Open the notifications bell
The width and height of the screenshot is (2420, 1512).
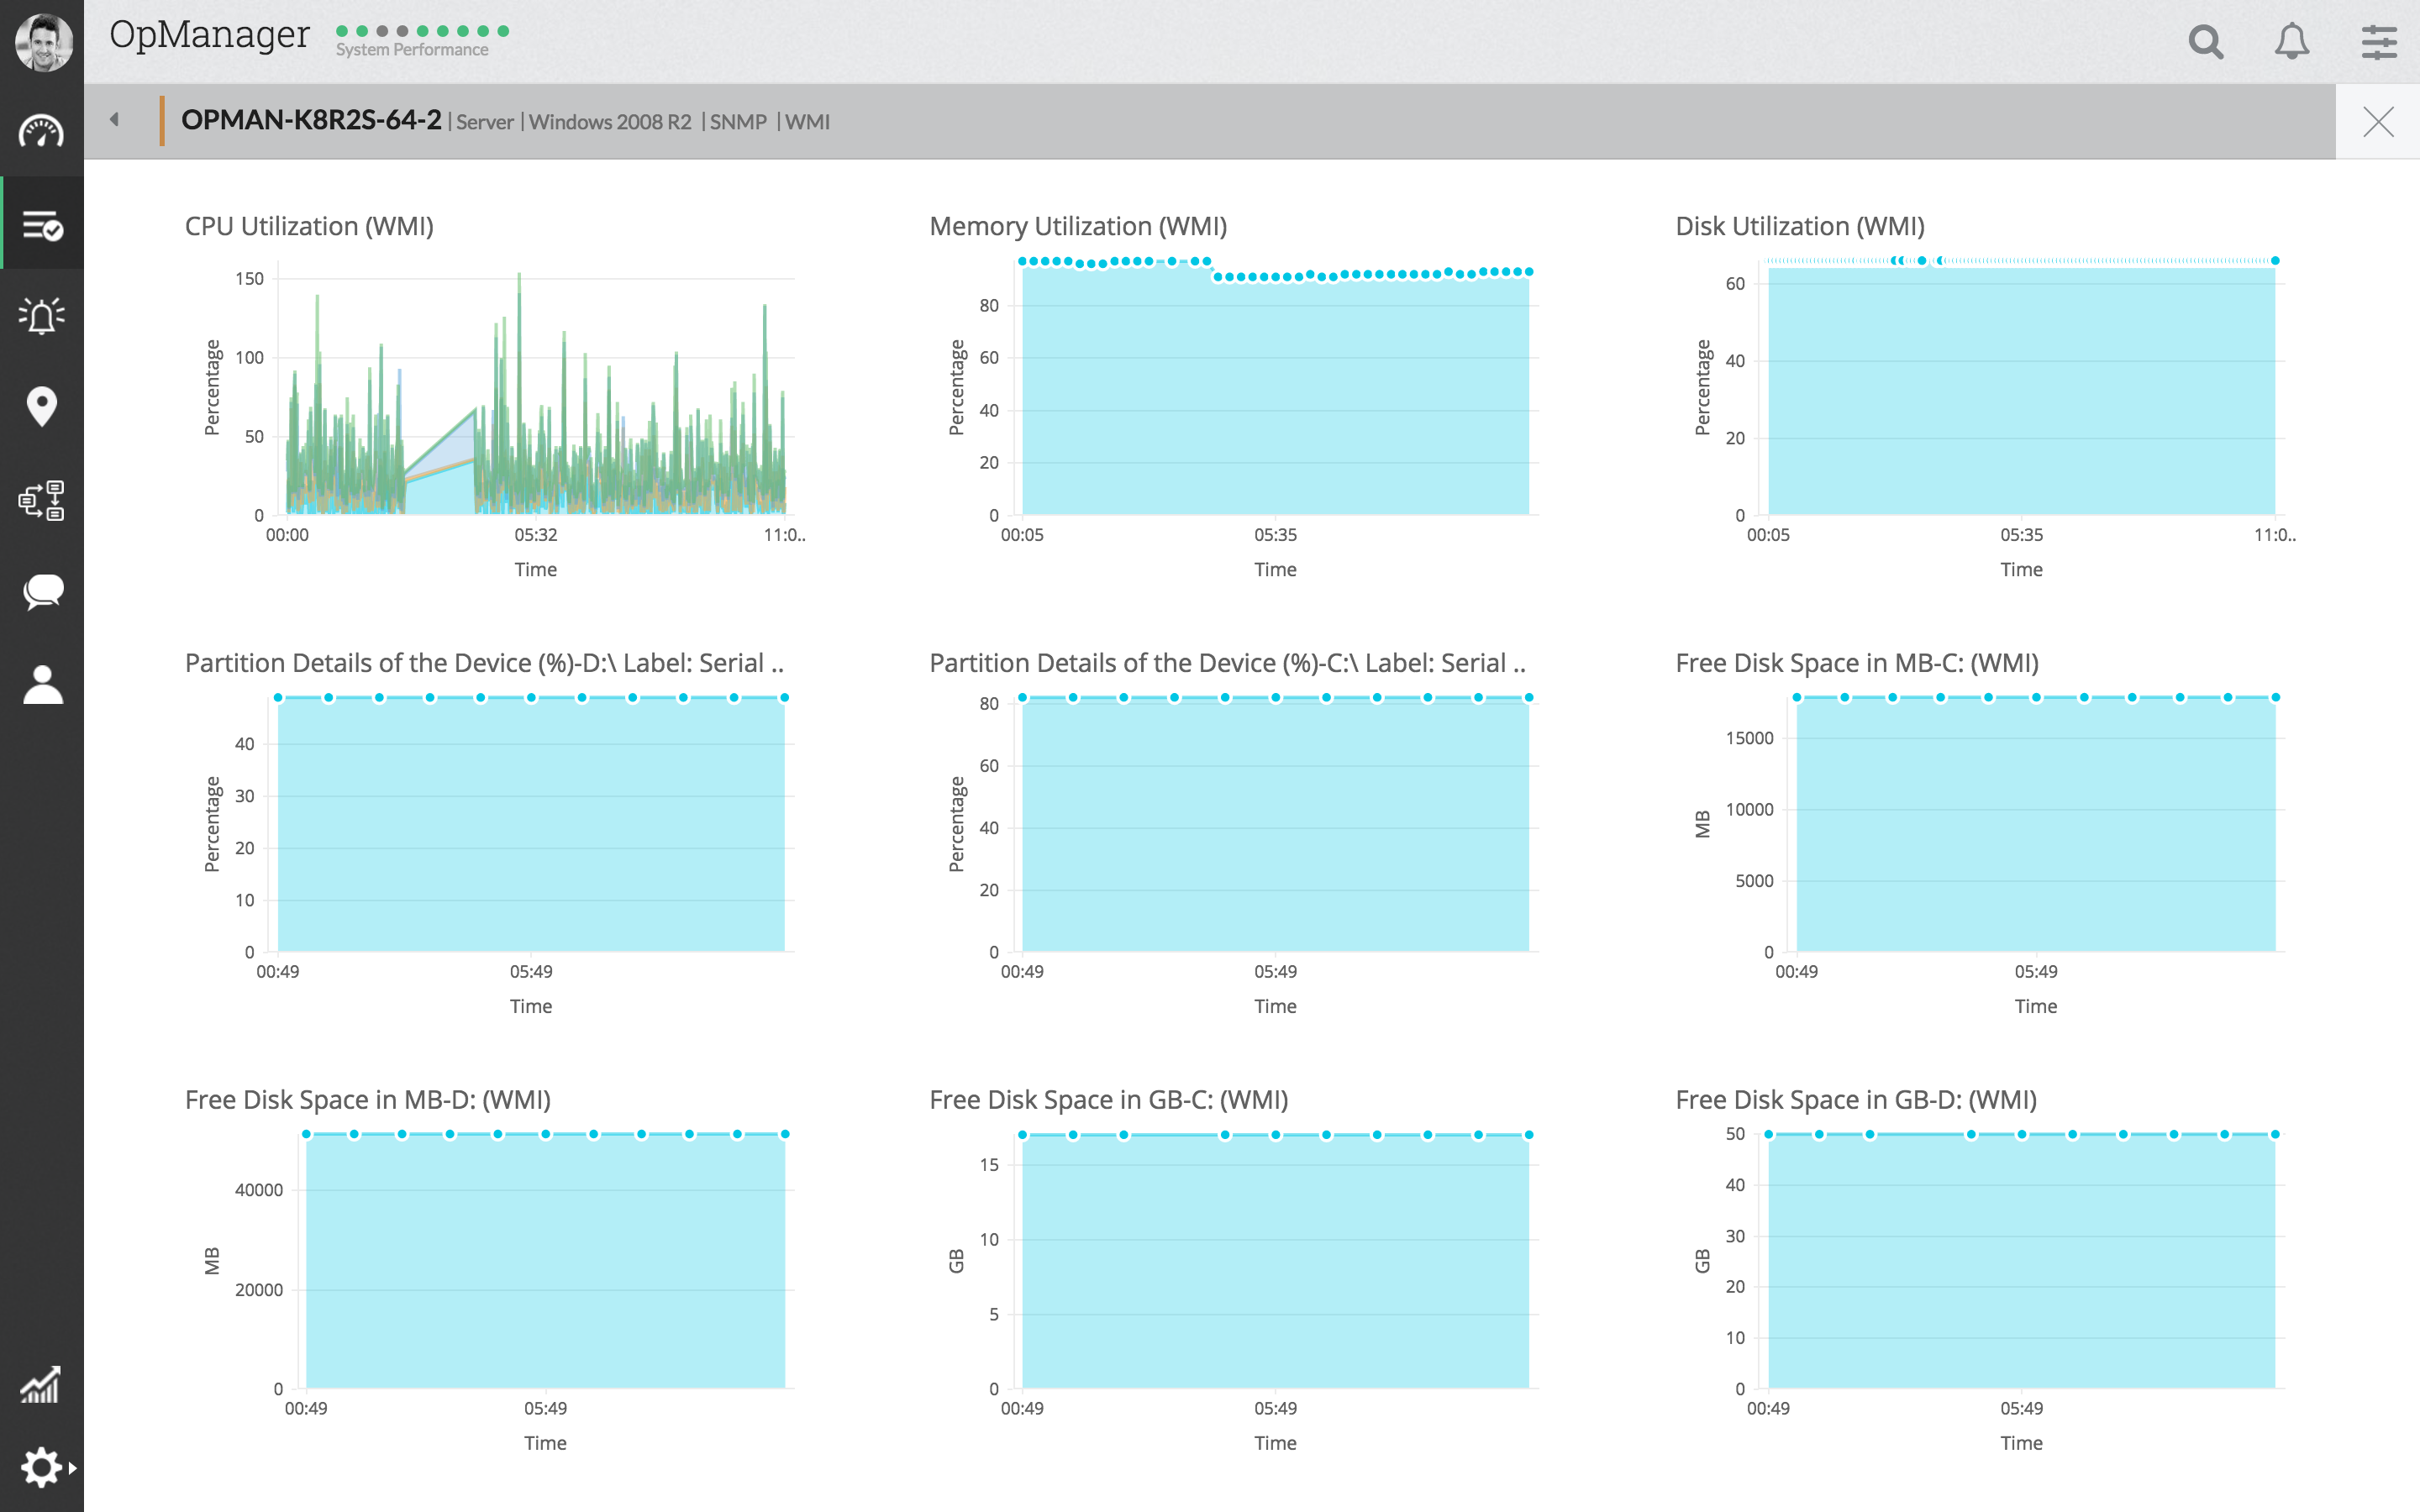click(2291, 42)
